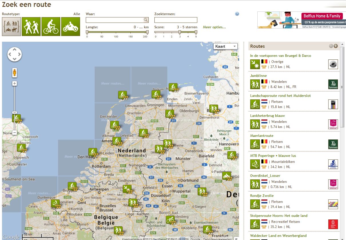
Task: Open Waldecker Land en Weserbergland route
Action: [x=278, y=236]
